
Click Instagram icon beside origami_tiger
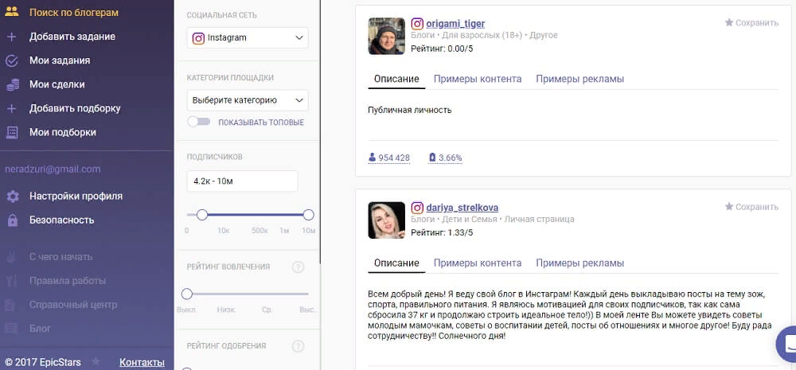pos(417,24)
